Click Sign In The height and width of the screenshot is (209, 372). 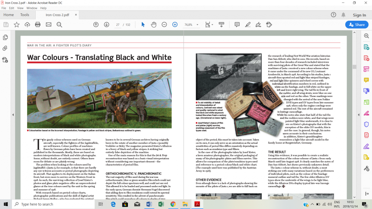point(359,15)
